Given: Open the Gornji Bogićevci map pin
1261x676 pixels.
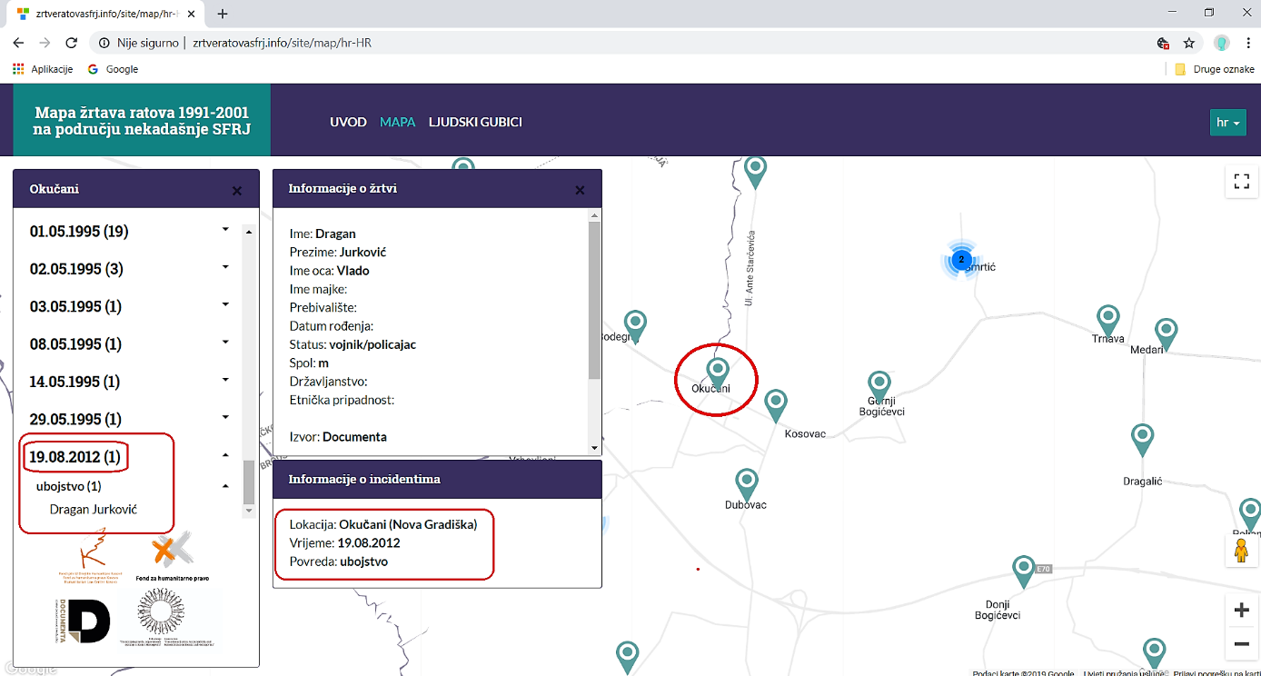Looking at the screenshot, I should (879, 384).
